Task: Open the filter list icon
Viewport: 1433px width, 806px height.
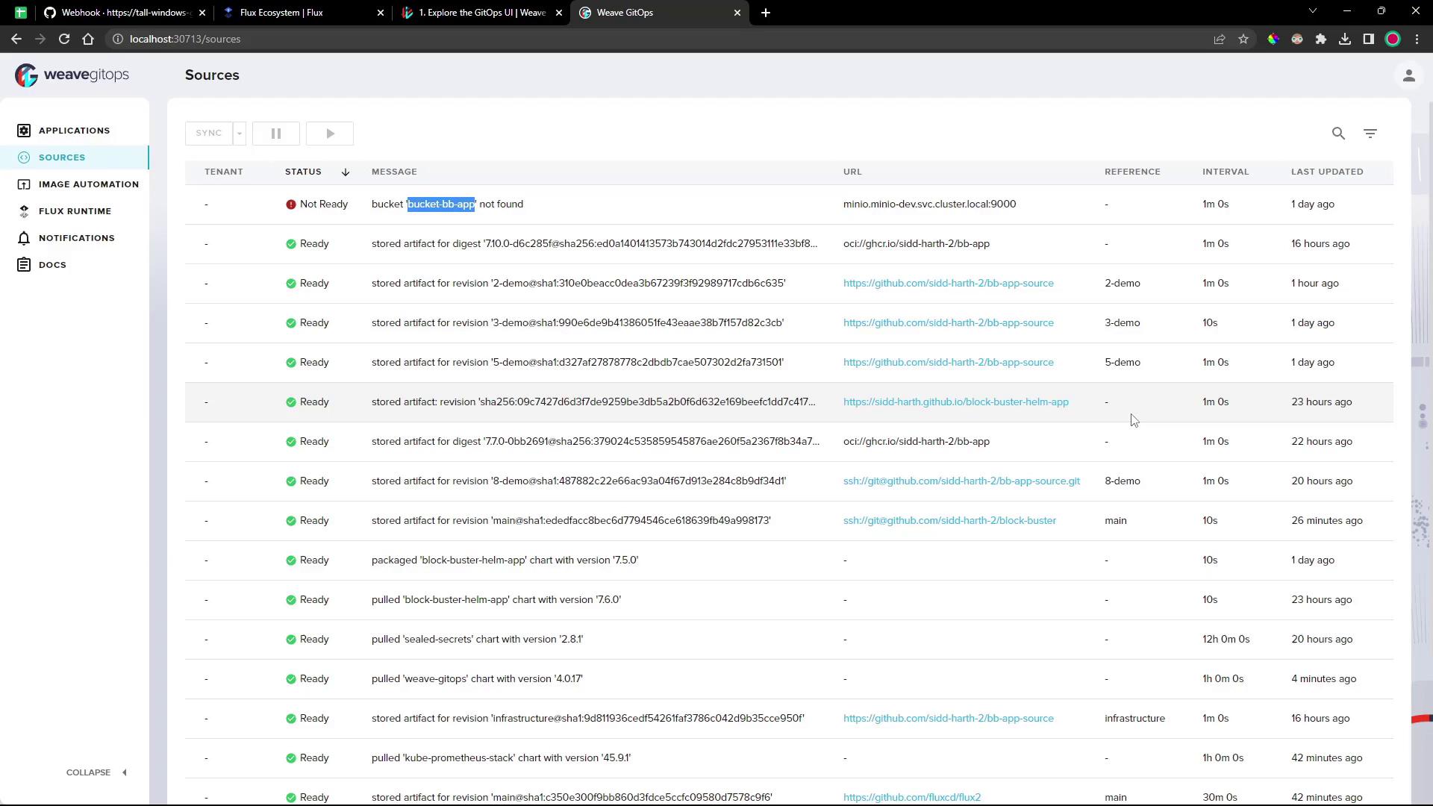Action: tap(1370, 134)
